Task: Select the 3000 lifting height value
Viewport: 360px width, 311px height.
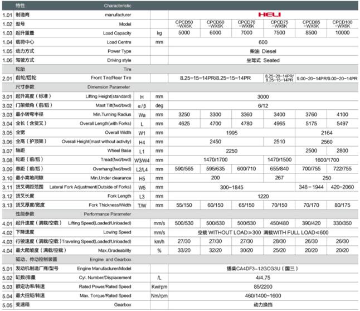Action: [x=263, y=96]
